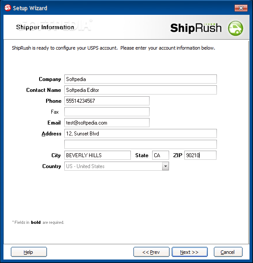
Task: Click the Contact Name label
Action: click(43, 90)
